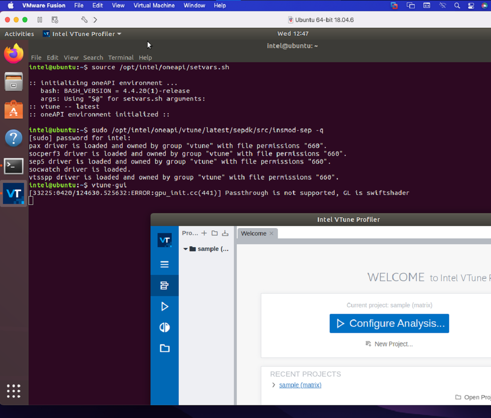Open VMware settings wrench icon
The width and height of the screenshot is (491, 418).
coord(84,19)
